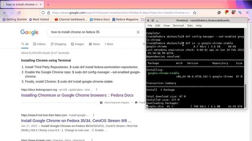
Task: Open options menu beside if-not-true-then-false result
Action: 94,115
